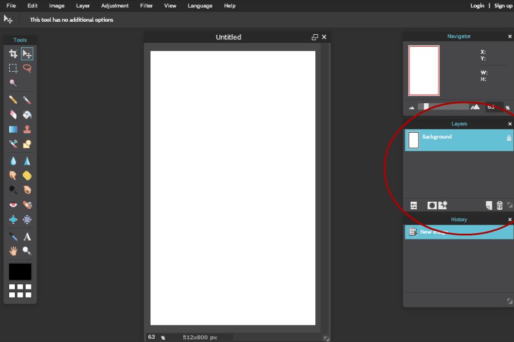This screenshot has height=342, width=514.
Task: Open the foreground color swatch
Action: (x=20, y=272)
